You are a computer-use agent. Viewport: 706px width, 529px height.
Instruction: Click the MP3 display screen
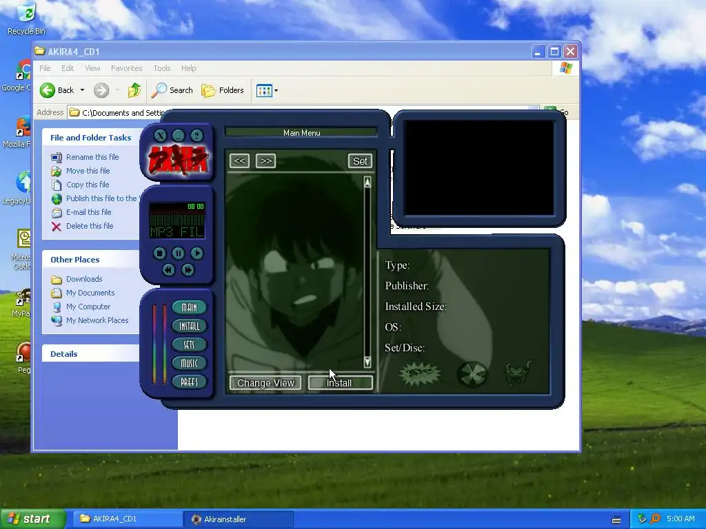177,220
